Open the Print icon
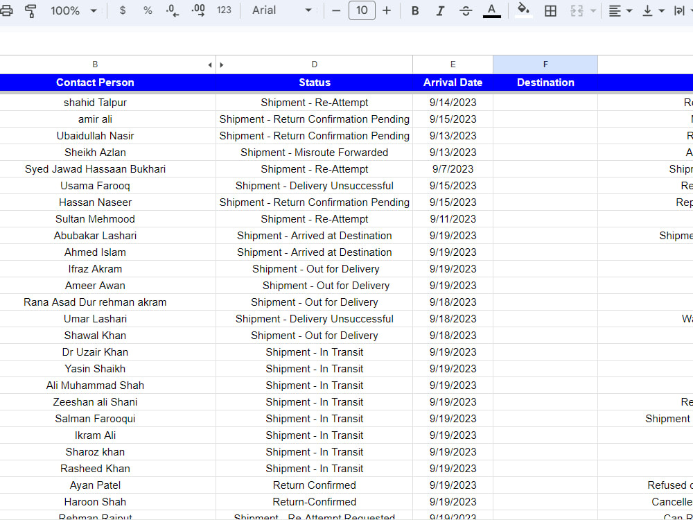 7,10
